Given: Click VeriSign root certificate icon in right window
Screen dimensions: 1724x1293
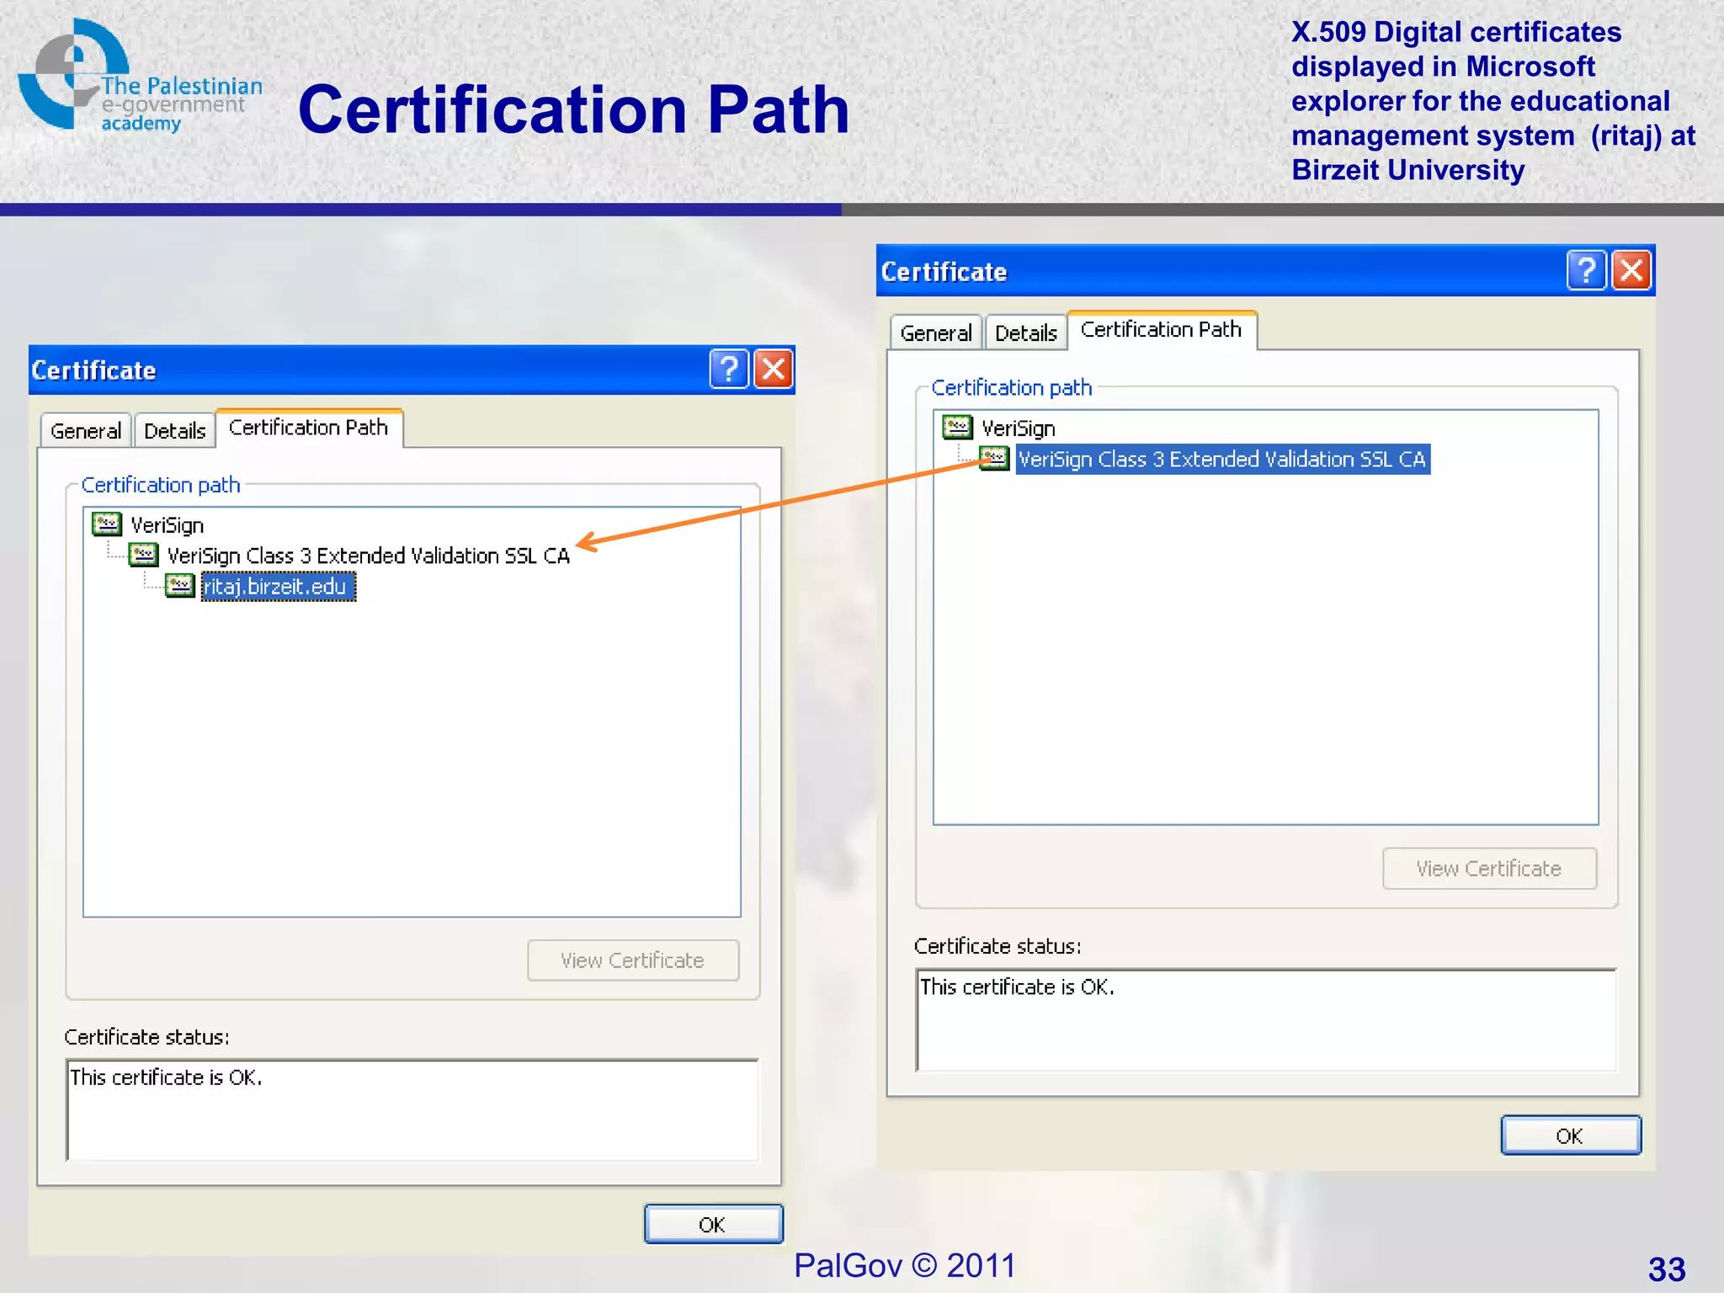Looking at the screenshot, I should pyautogui.click(x=958, y=428).
